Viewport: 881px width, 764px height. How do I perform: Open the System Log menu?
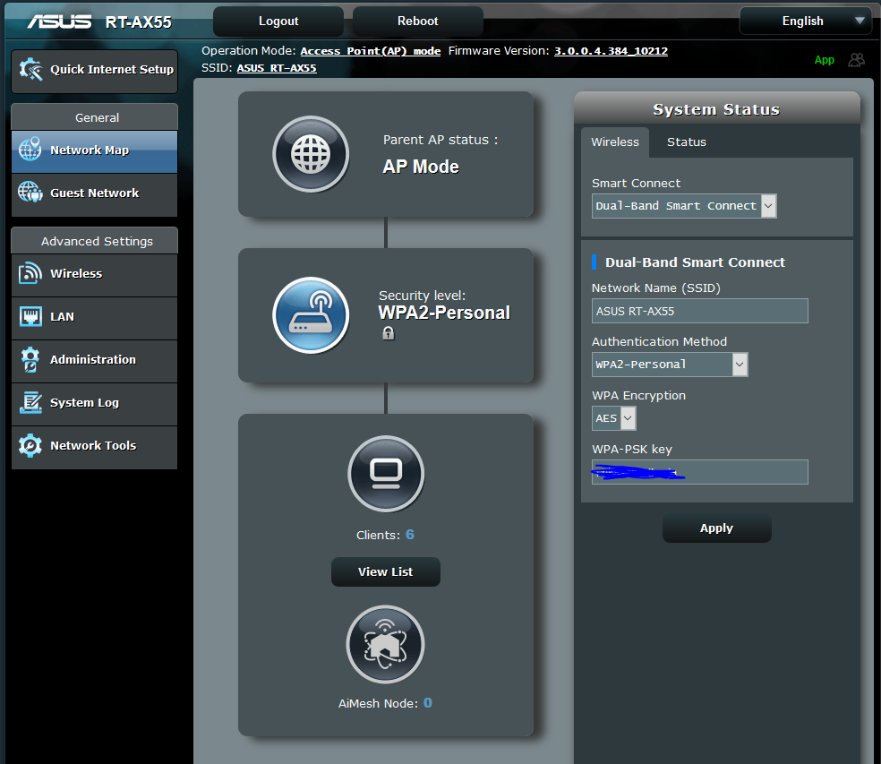click(94, 404)
